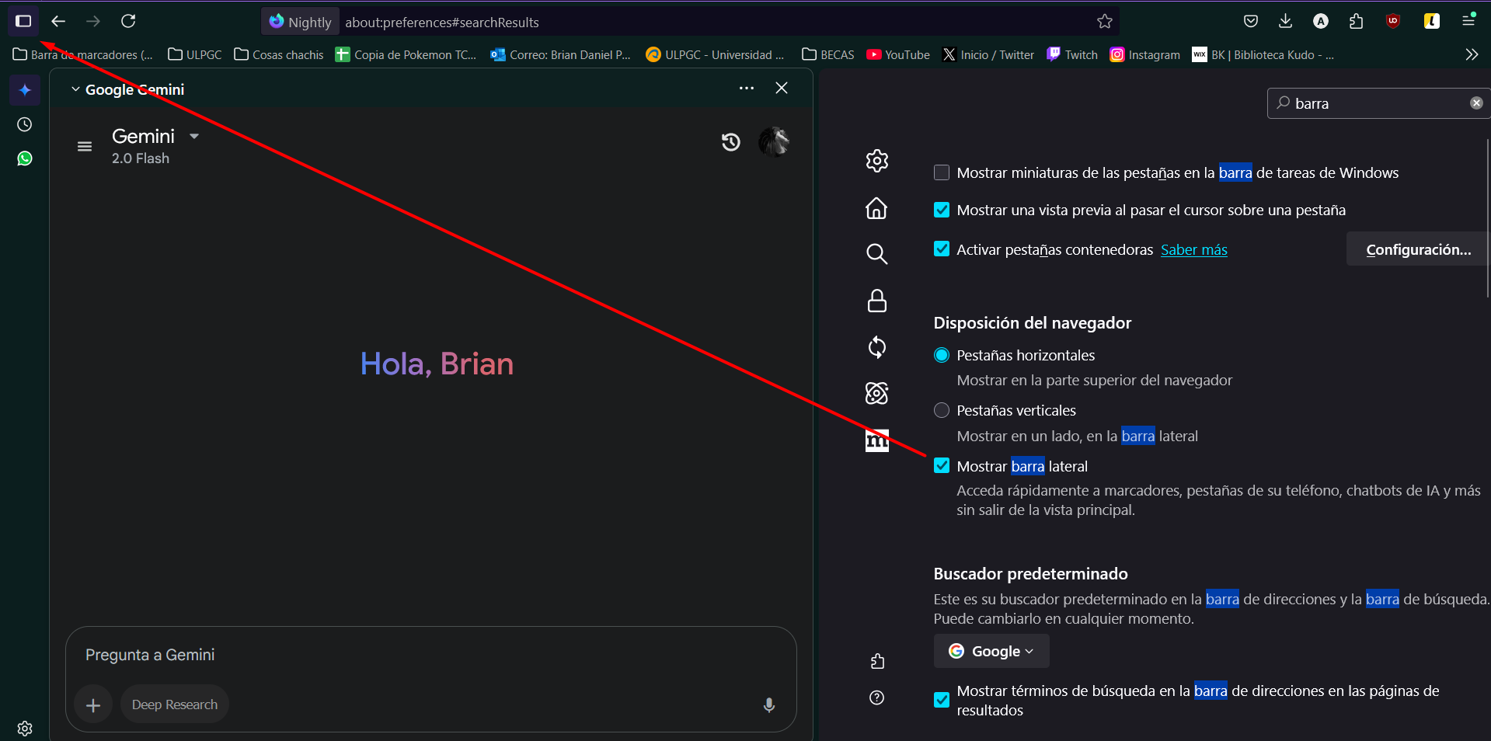Select the Pestañas horizontales radio option

[942, 355]
